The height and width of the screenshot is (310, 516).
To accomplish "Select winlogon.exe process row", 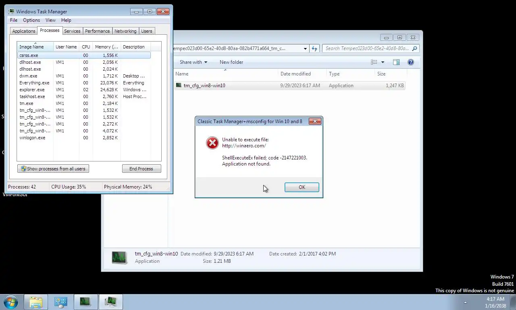I will coord(84,138).
